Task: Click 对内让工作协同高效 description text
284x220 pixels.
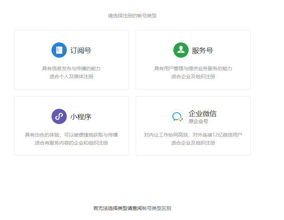Action: [193, 135]
